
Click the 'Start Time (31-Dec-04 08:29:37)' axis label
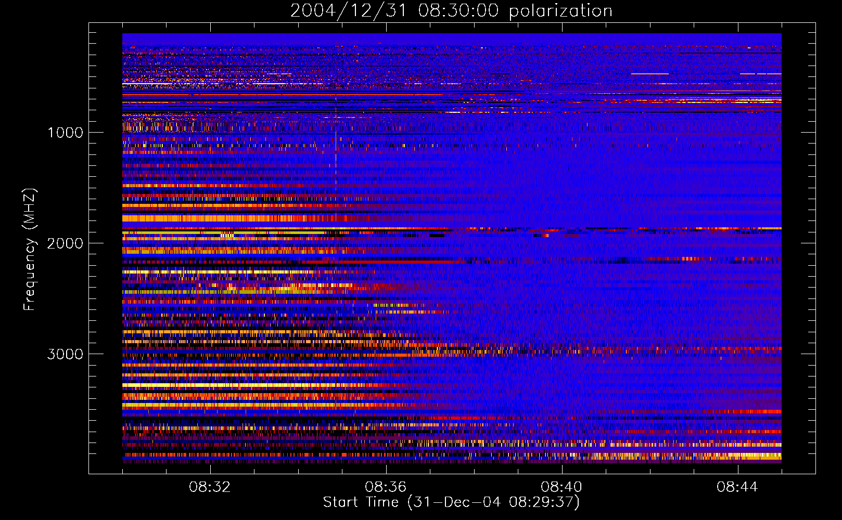pyautogui.click(x=451, y=502)
